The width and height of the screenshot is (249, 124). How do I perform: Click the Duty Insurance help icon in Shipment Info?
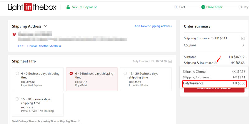153,61
